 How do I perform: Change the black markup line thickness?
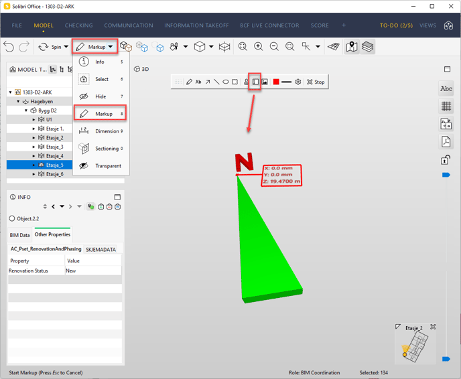point(286,82)
